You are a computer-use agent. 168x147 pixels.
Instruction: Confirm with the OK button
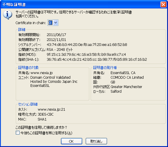tap(71, 141)
